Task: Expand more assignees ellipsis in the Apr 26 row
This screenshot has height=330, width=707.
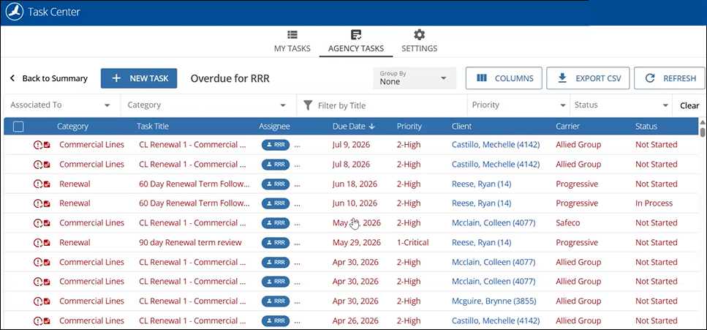Action: (x=297, y=322)
